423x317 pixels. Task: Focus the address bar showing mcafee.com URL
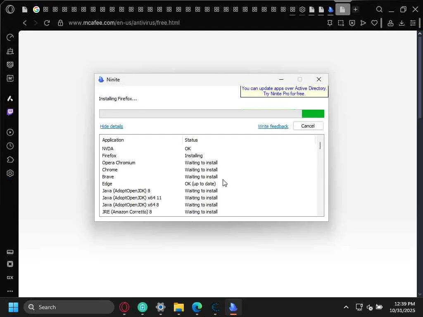tap(124, 23)
